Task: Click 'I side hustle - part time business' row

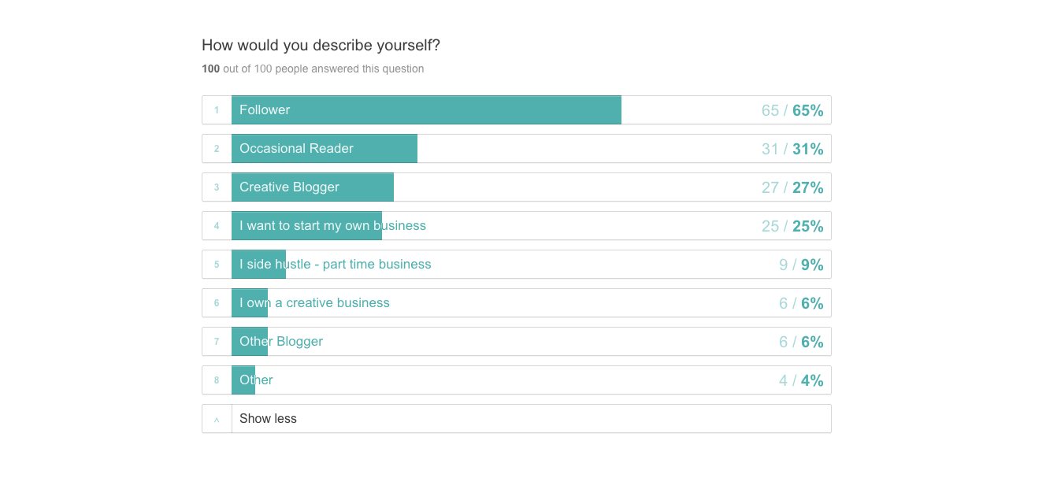Action: 517,265
